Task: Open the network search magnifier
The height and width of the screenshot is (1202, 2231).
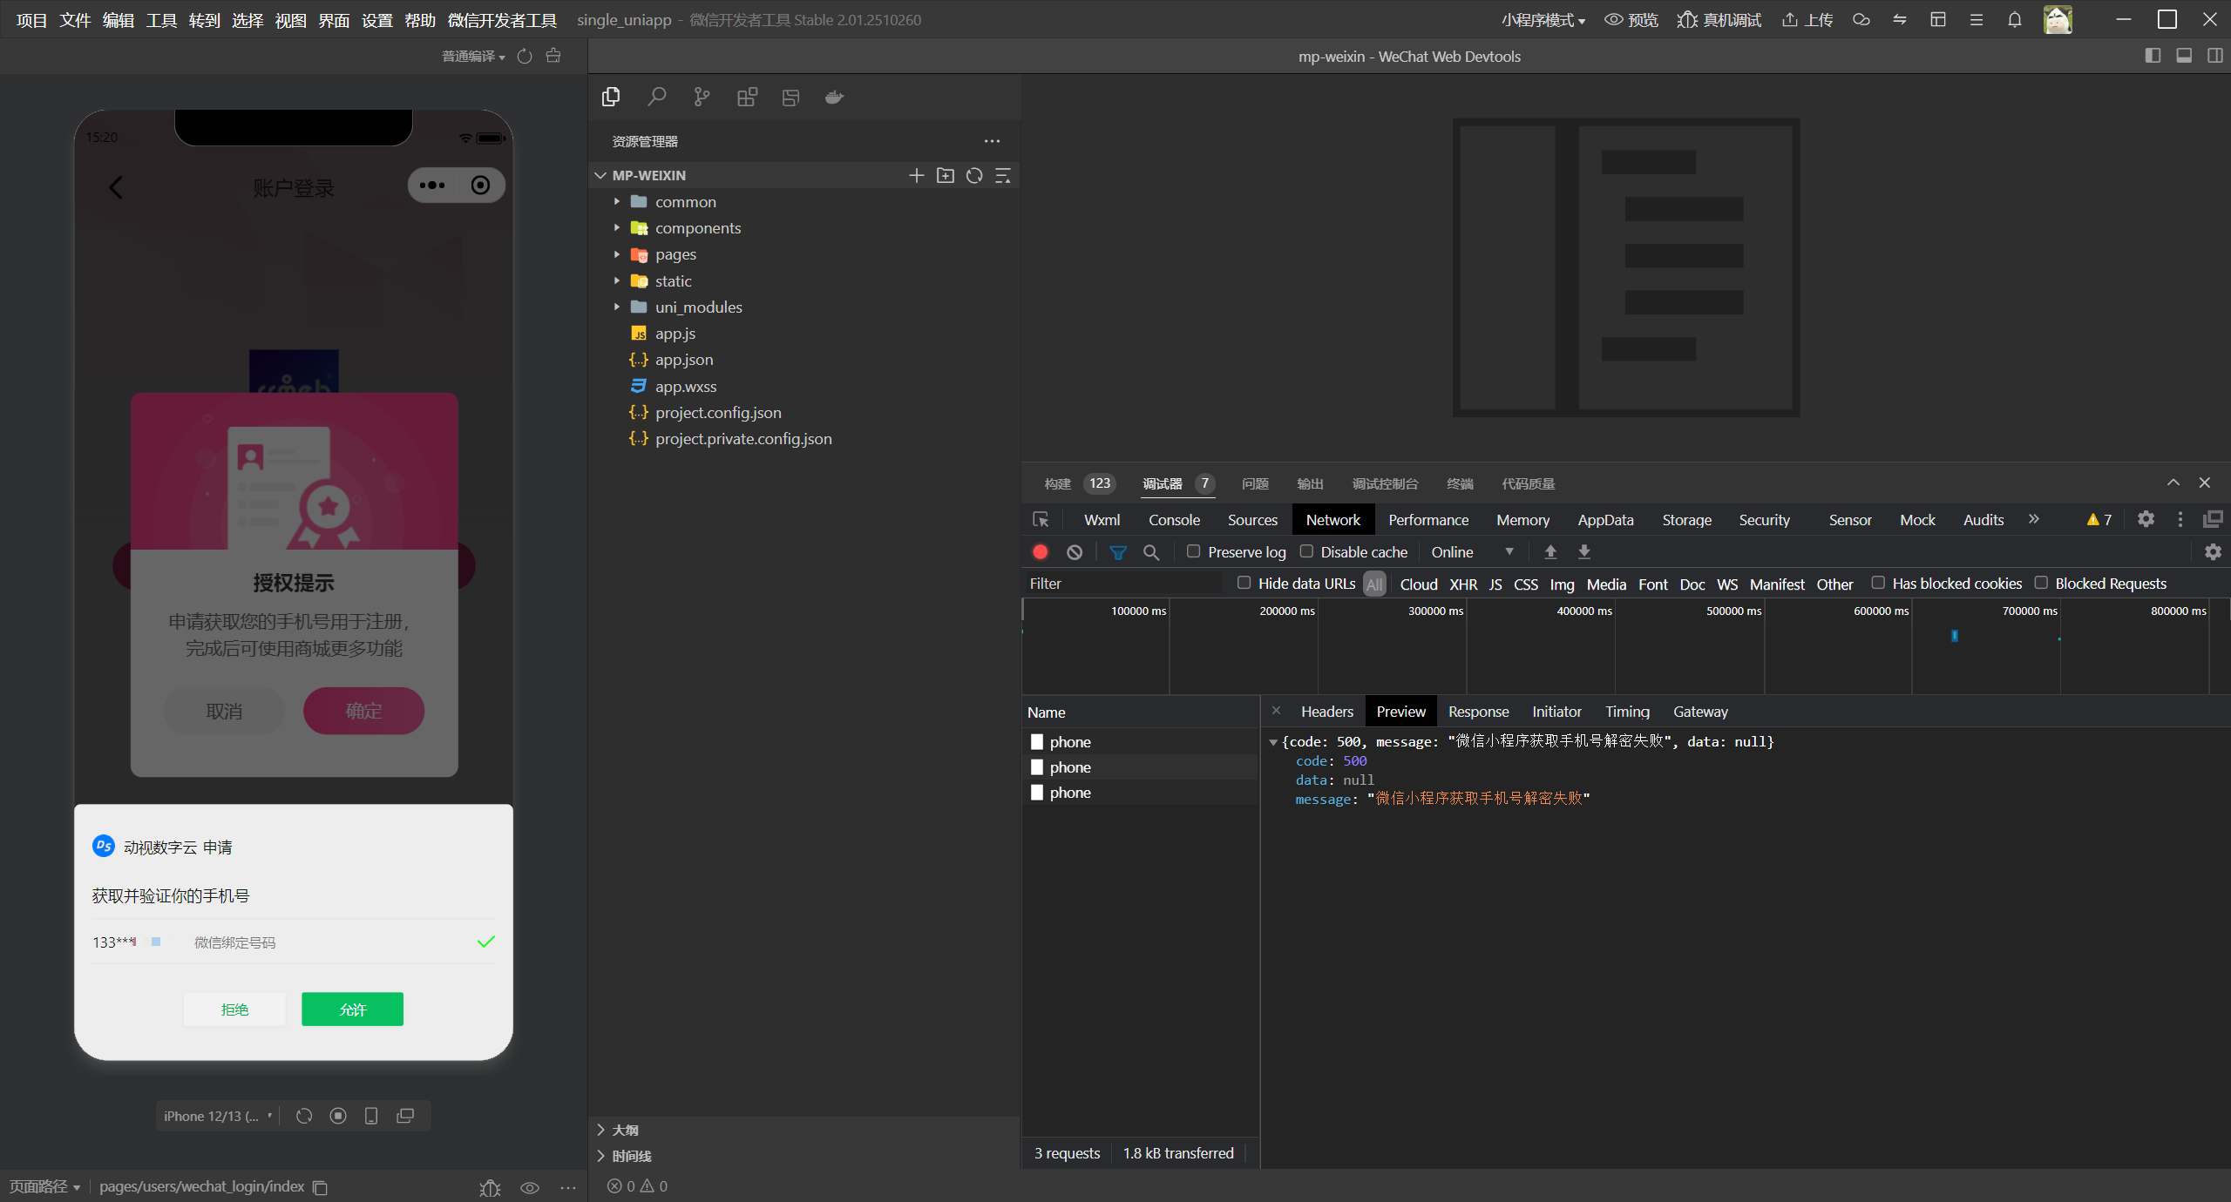Action: coord(1151,552)
